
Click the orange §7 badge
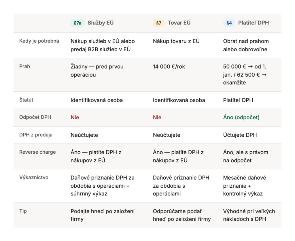(159, 23)
